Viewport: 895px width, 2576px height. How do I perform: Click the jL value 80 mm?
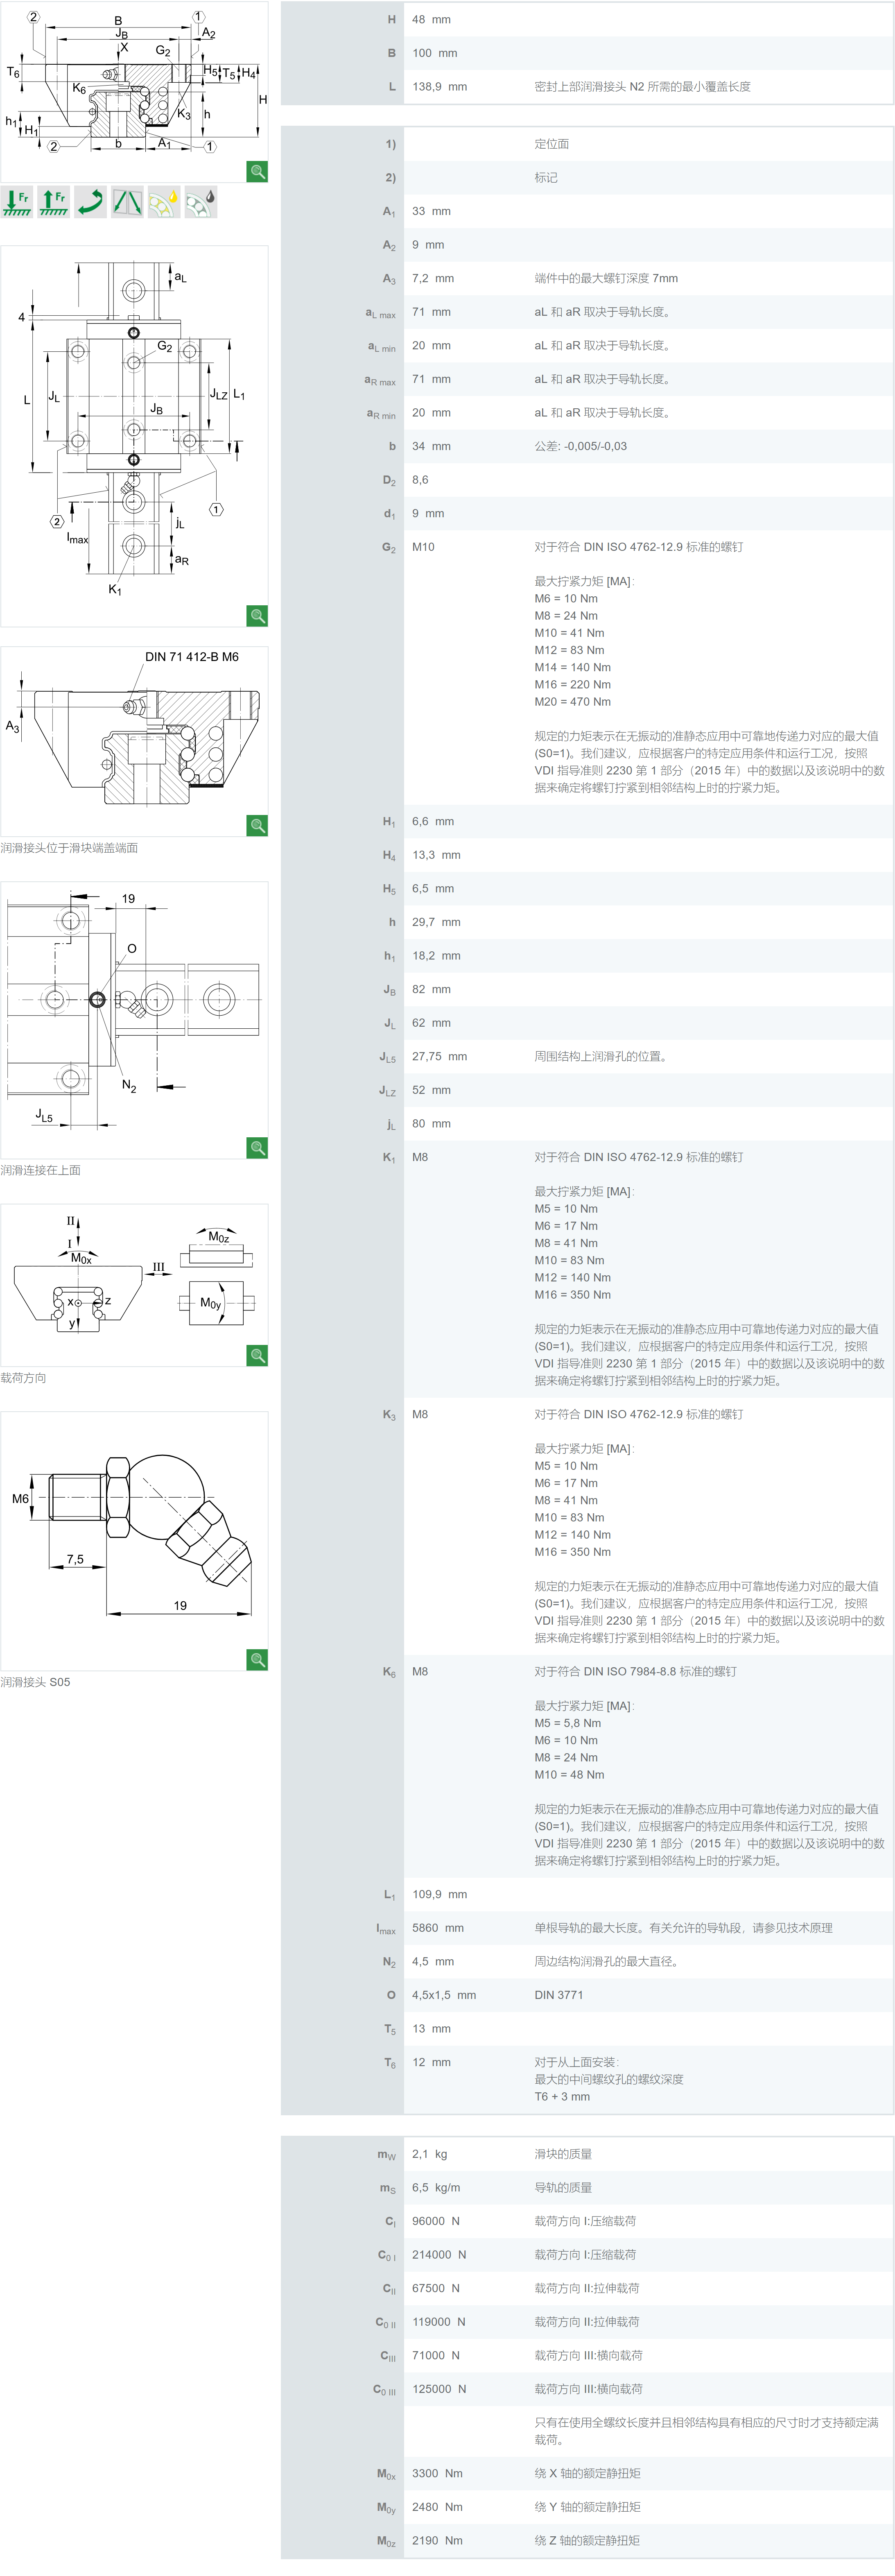pyautogui.click(x=431, y=1124)
